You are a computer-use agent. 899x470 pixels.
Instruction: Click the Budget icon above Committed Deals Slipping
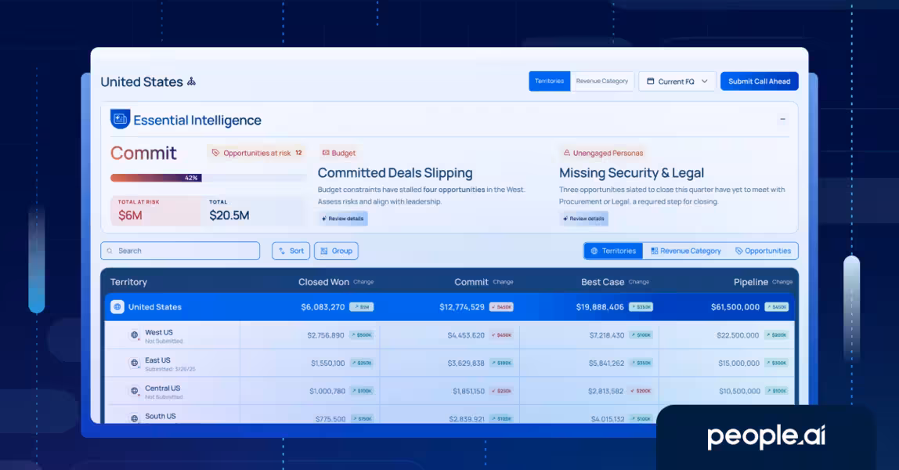click(x=324, y=153)
